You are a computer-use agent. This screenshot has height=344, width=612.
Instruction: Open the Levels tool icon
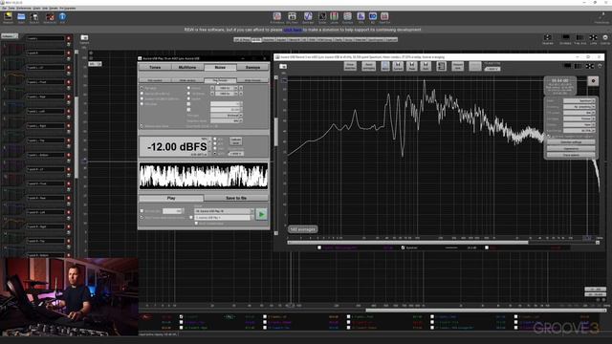click(x=334, y=16)
